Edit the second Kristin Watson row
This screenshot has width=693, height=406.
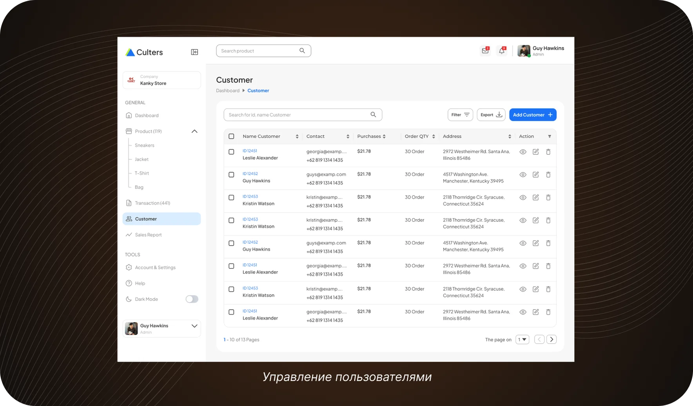(535, 220)
